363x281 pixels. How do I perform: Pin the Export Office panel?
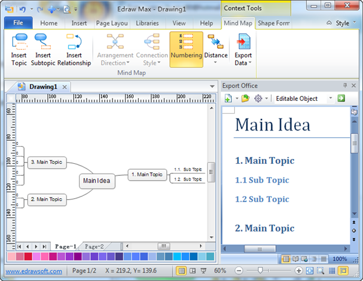click(x=345, y=86)
